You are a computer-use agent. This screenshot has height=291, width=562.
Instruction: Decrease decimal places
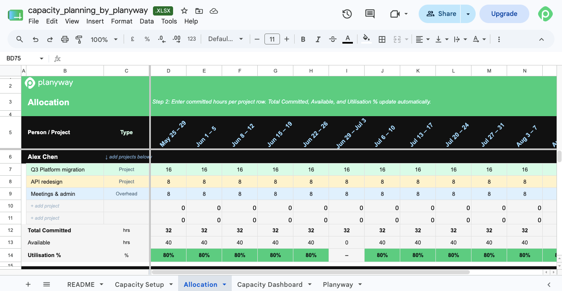pos(162,39)
